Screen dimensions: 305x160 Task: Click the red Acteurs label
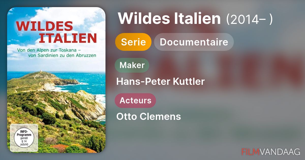pos(135,100)
